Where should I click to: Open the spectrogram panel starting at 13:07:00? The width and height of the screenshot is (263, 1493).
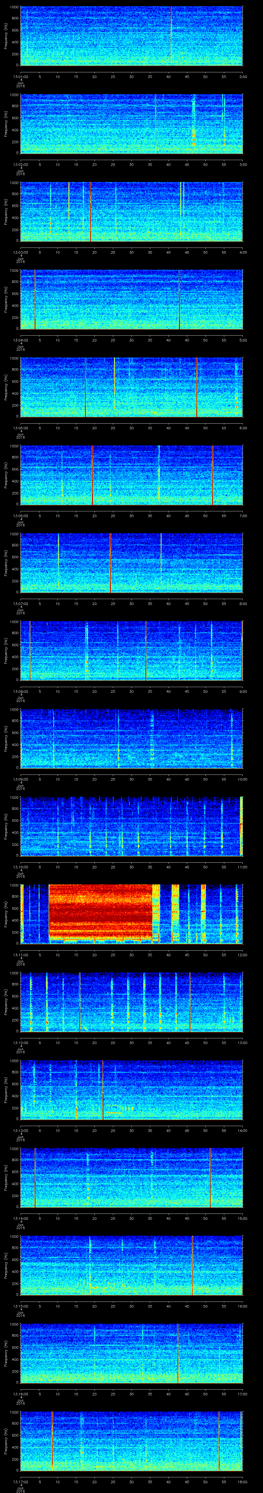[x=132, y=563]
